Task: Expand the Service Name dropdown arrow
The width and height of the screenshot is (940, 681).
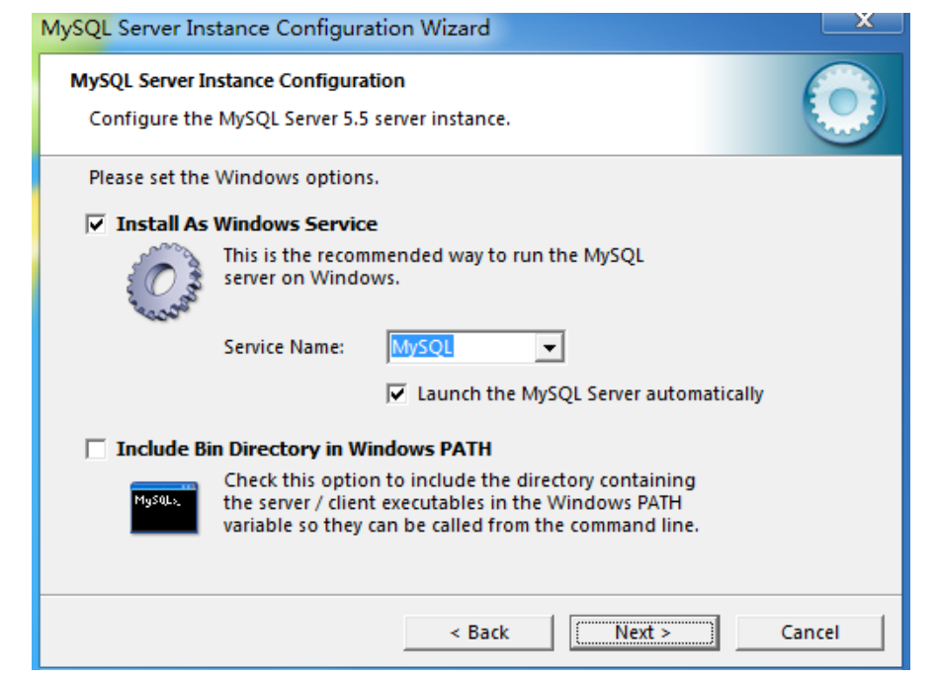Action: click(x=550, y=347)
